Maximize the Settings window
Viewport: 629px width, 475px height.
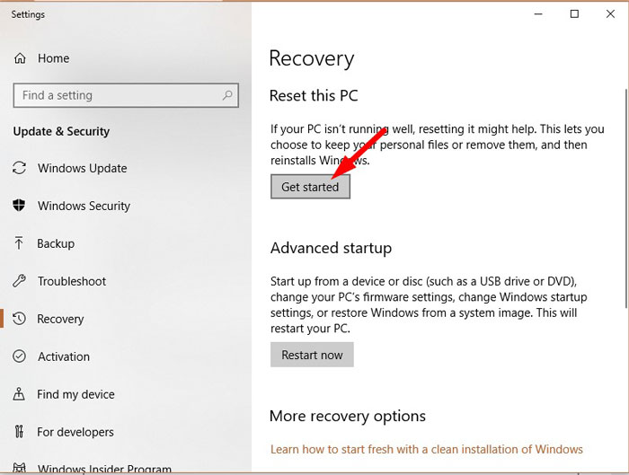click(574, 14)
